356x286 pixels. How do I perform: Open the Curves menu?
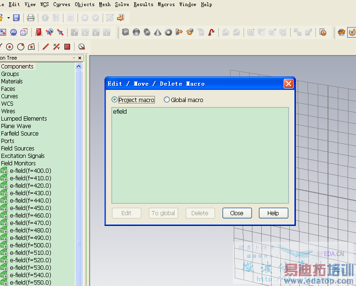pos(62,4)
